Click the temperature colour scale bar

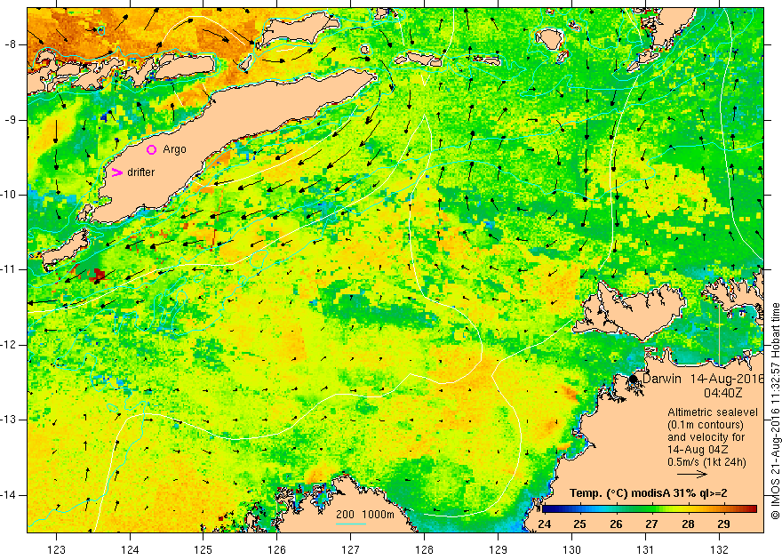(650, 509)
